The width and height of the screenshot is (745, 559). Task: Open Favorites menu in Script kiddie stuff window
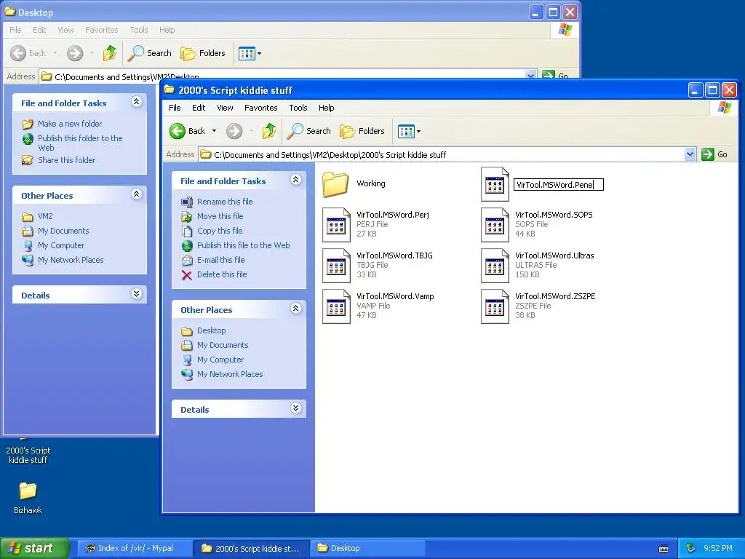pyautogui.click(x=261, y=108)
